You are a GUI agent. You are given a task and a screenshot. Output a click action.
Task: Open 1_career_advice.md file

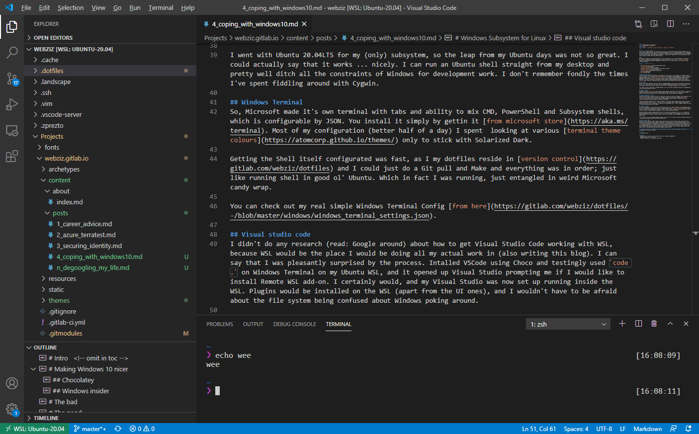[110, 224]
